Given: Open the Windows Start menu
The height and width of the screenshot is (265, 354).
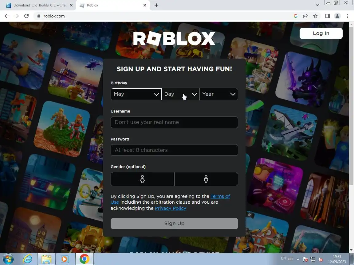Looking at the screenshot, I should tap(8, 259).
